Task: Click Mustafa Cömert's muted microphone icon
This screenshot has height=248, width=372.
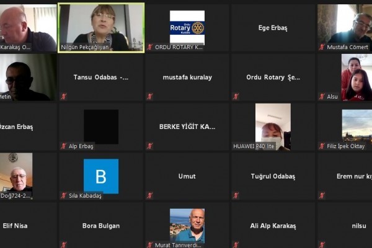Action: click(x=322, y=47)
